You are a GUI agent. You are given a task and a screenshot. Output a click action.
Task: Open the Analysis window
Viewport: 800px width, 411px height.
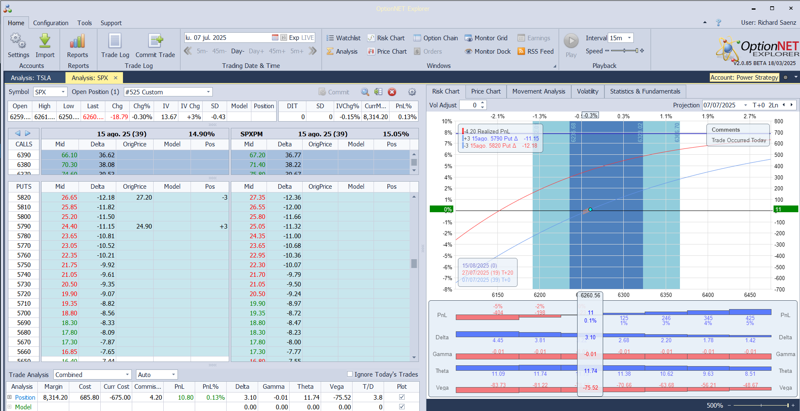(342, 52)
